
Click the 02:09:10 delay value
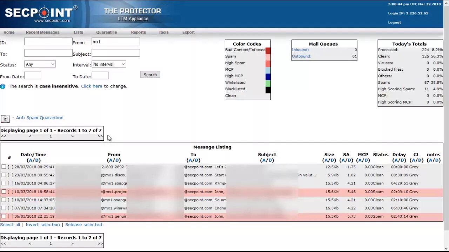400,192
